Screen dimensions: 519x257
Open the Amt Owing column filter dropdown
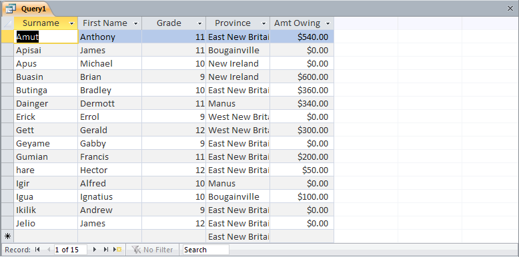point(328,23)
